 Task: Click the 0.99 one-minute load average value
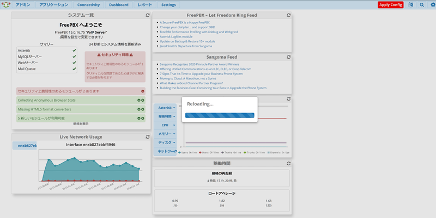pyautogui.click(x=175, y=201)
